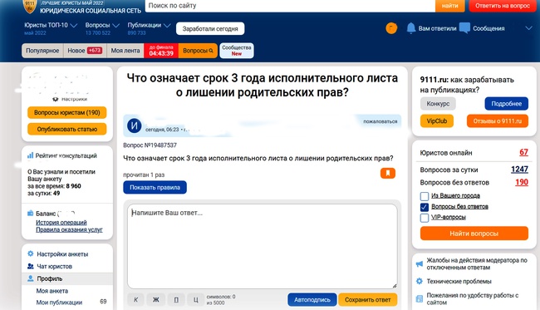Image resolution: width=540 pixels, height=310 pixels.
Task: Click Отзывы о 9111.ru button
Action: click(498, 121)
